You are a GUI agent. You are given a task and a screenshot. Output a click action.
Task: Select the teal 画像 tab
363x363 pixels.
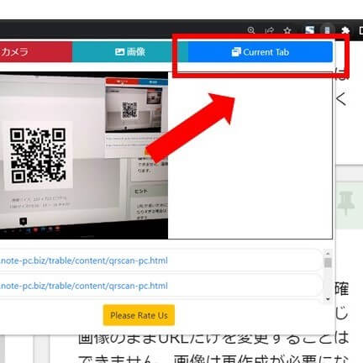(x=130, y=52)
